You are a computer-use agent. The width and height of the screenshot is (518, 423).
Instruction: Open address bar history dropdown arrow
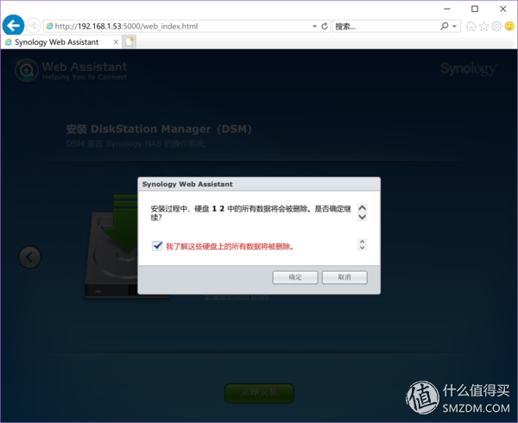click(314, 27)
